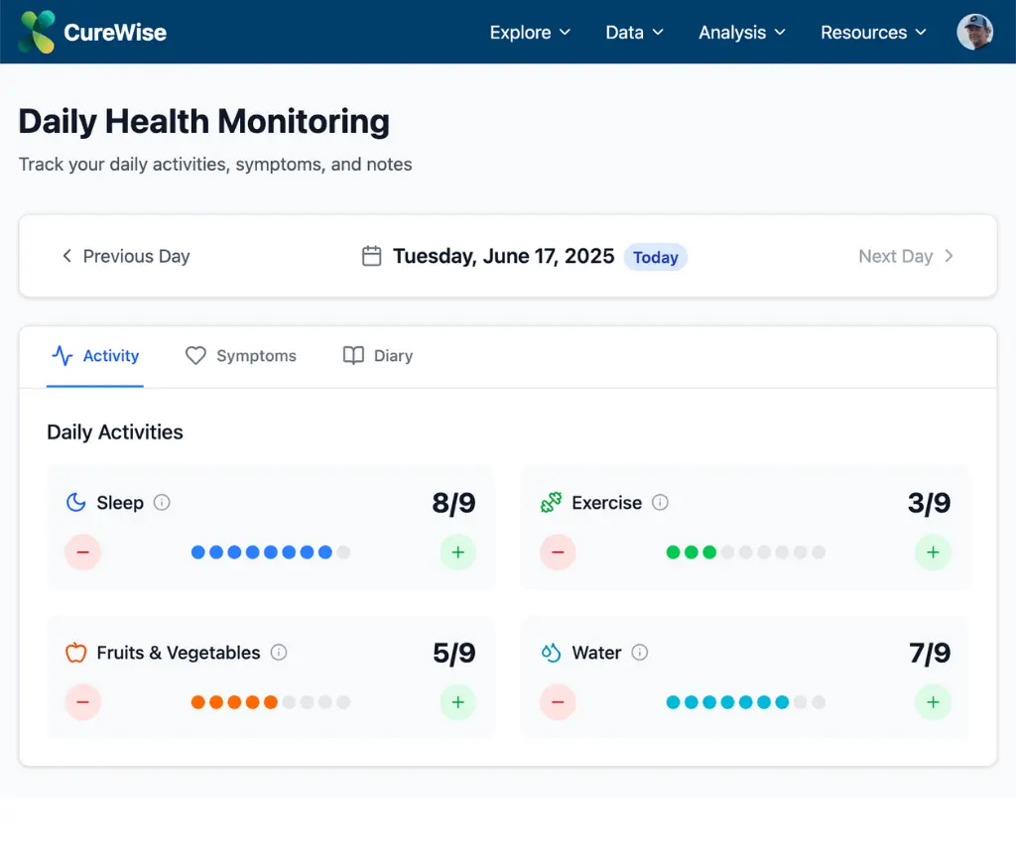Click the calendar icon beside the date
The height and width of the screenshot is (853, 1016).
(x=371, y=256)
